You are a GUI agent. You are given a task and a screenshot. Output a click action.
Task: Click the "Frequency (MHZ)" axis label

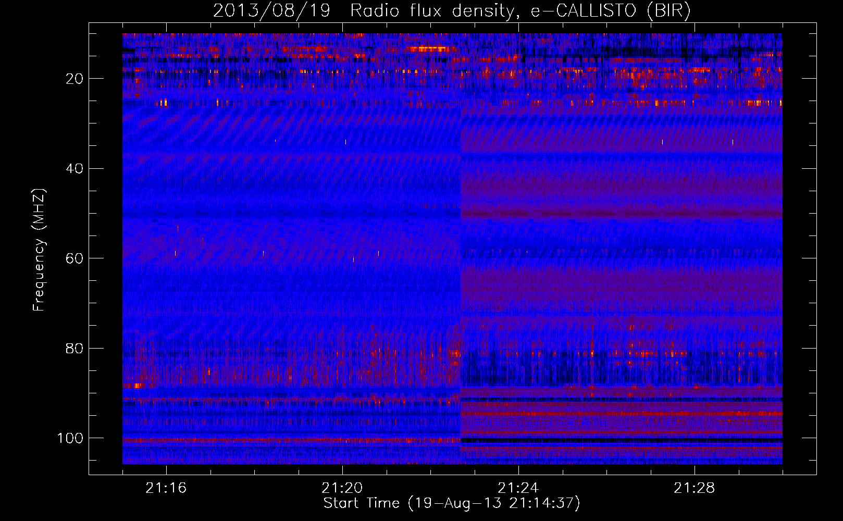(39, 250)
